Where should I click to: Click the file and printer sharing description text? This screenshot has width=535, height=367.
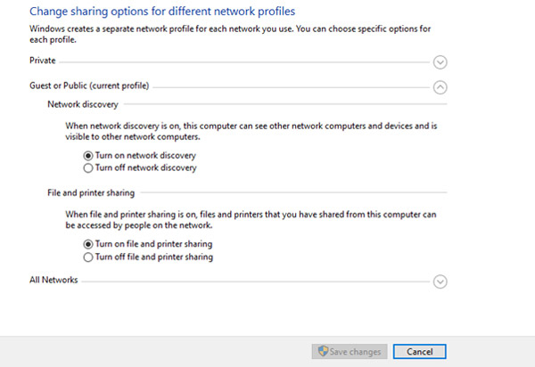(x=250, y=220)
